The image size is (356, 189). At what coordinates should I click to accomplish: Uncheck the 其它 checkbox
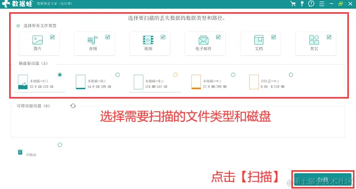pos(329,37)
